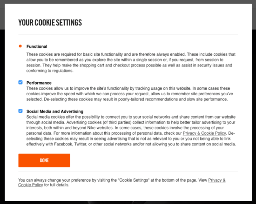Select the Functional section label
256x204 pixels.
(37, 46)
